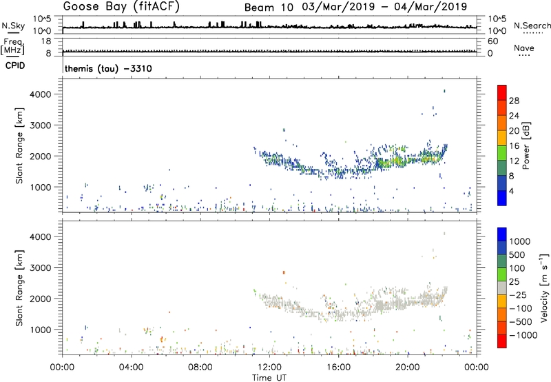This screenshot has height=382, width=551.
Task: Click the 28 dB colorbar value
Action: [514, 101]
